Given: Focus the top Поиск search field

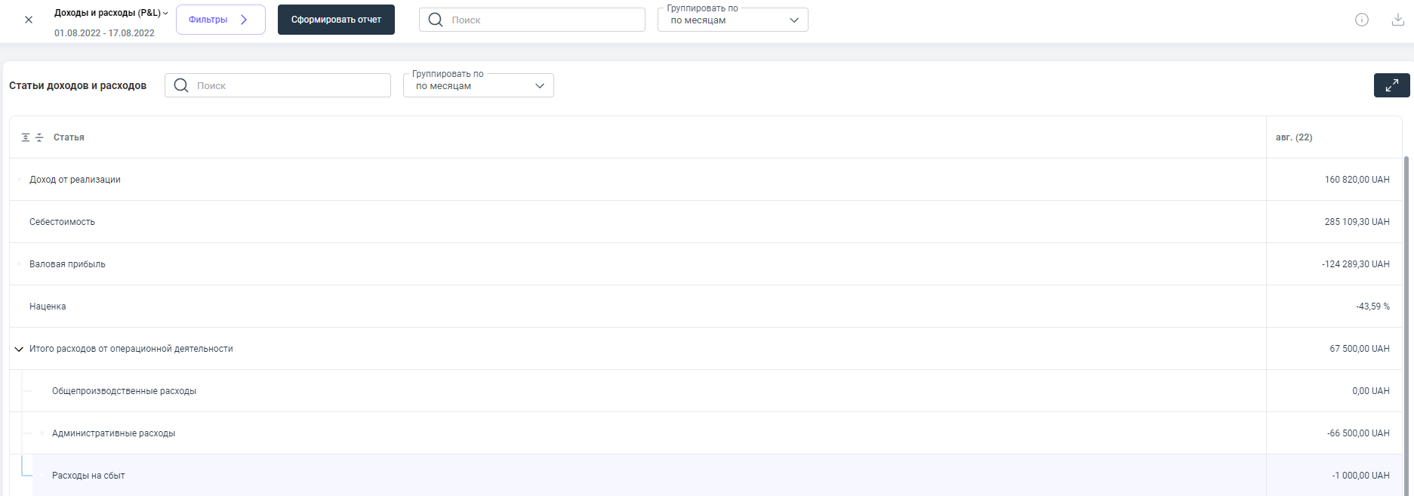Looking at the screenshot, I should coord(544,20).
